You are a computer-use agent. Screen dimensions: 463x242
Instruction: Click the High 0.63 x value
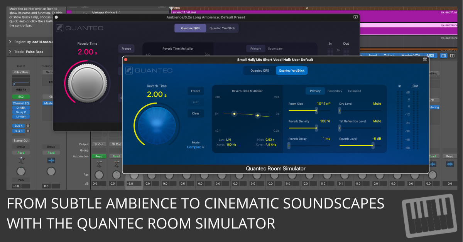[270, 139]
